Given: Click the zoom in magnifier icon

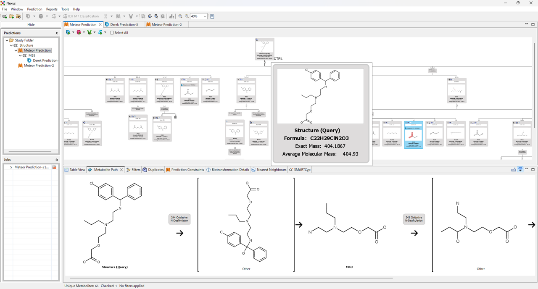Looking at the screenshot, I should tap(180, 16).
